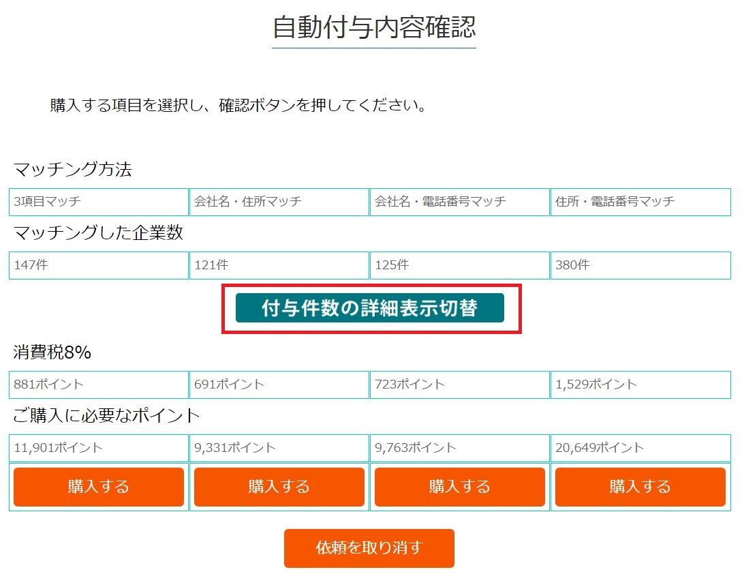Viewport: 742px width, 574px height.
Task: Click the 自動付与内容確認 page heading
Action: coord(374,28)
